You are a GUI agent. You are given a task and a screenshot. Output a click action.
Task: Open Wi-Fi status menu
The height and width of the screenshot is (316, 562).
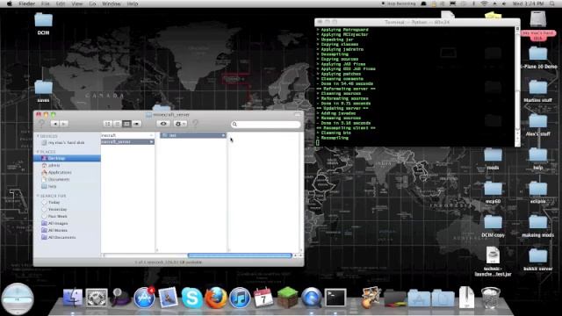tap(484, 4)
